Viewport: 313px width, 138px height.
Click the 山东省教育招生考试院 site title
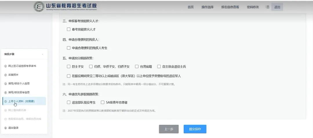tap(71, 5)
